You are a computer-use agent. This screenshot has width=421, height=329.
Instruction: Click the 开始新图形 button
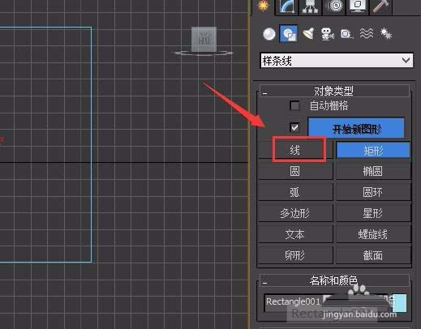click(x=357, y=128)
